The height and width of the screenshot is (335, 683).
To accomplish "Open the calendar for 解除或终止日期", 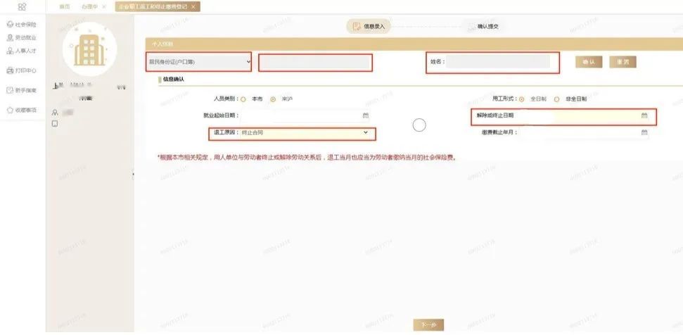I will click(x=644, y=116).
